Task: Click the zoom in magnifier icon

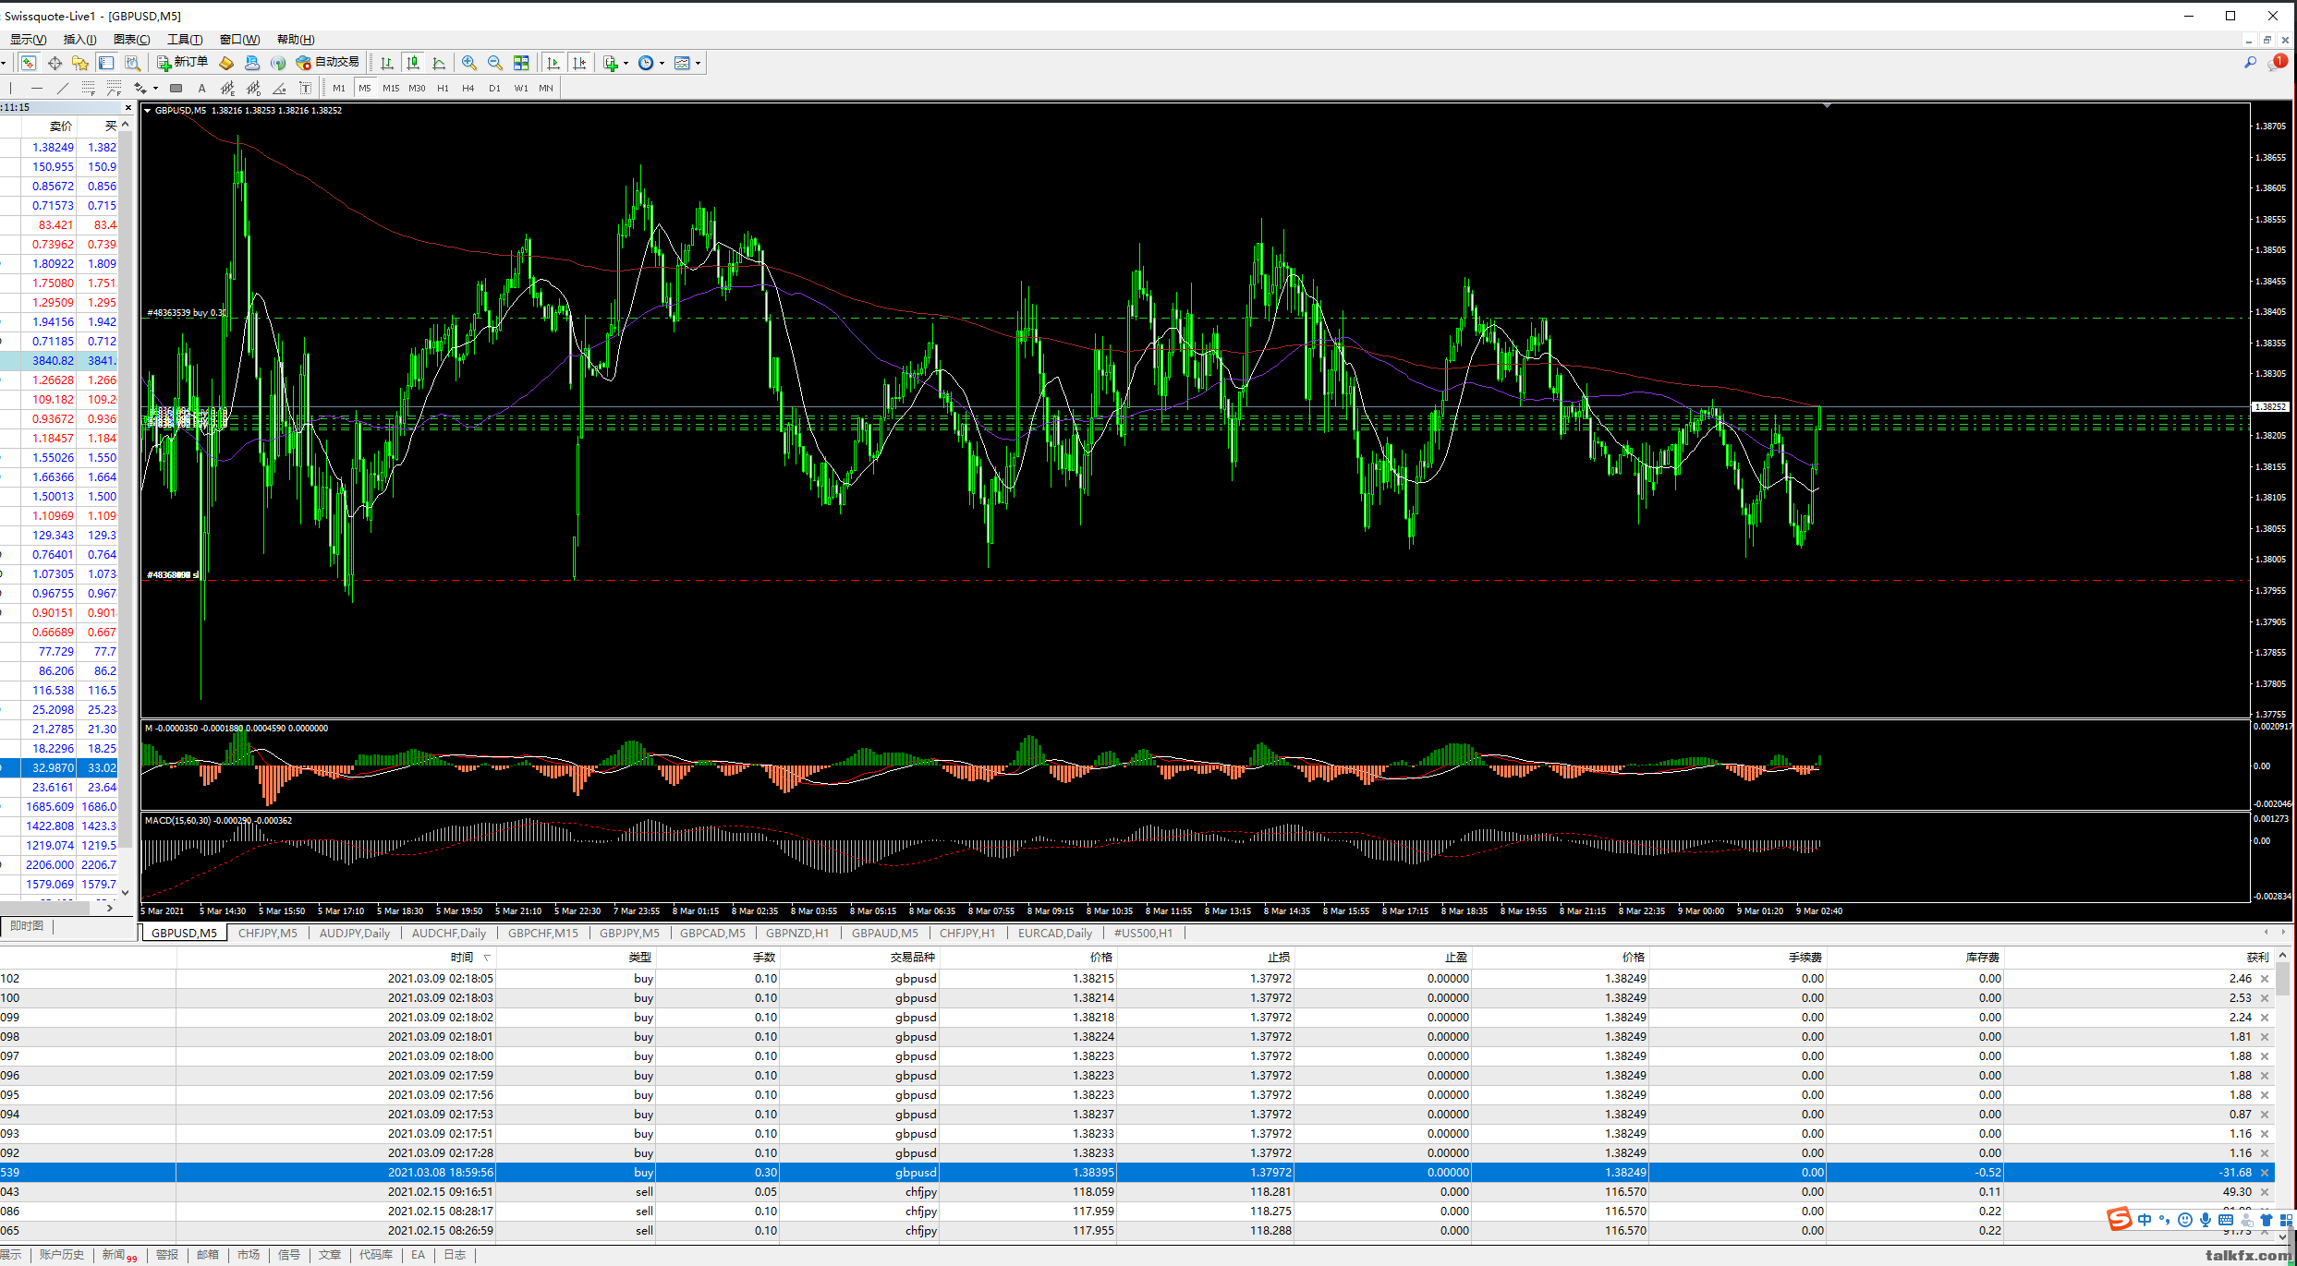Action: pos(469,63)
